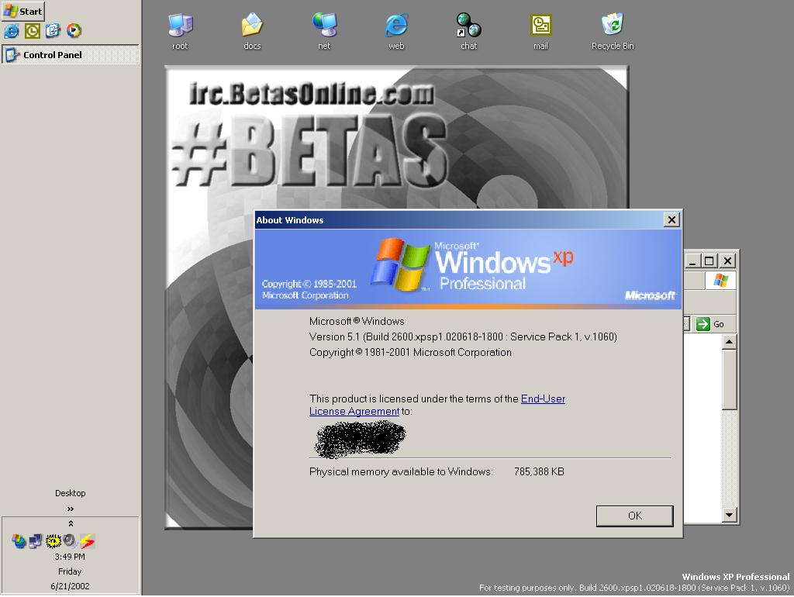Click scrollbar up arrow in background window
The height and width of the screenshot is (597, 794).
[x=729, y=342]
